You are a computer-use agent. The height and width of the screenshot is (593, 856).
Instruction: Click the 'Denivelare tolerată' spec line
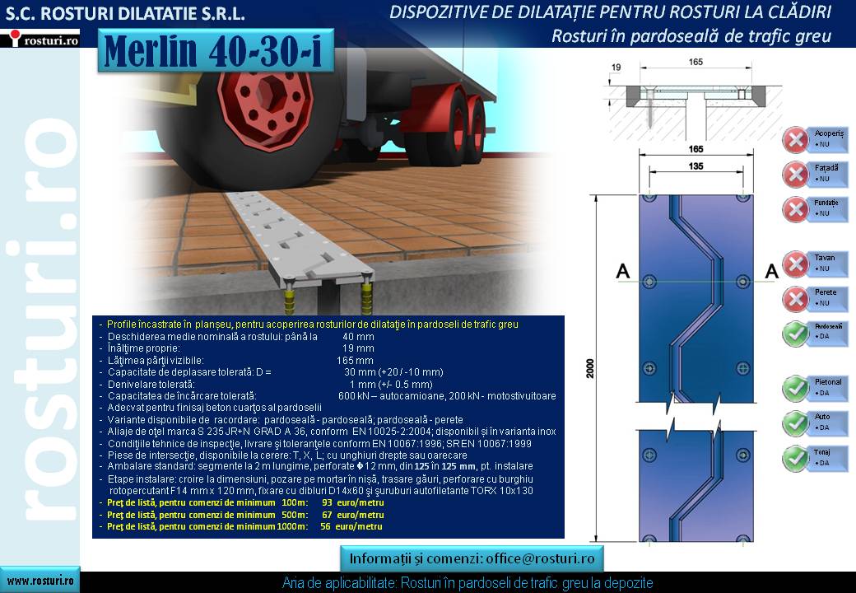coord(266,384)
